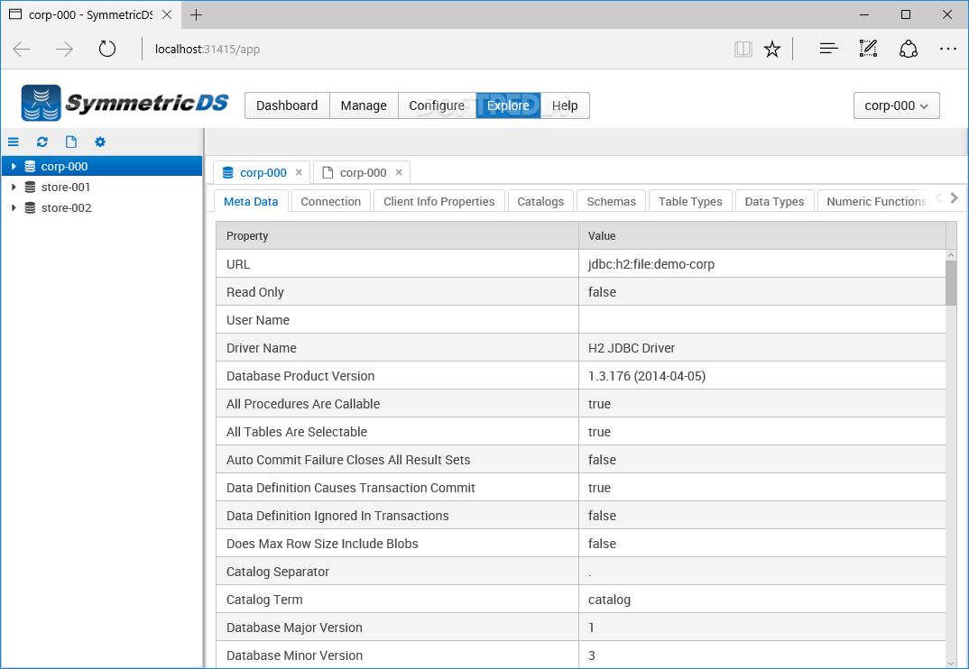Add page to favorites with the star icon

(772, 50)
